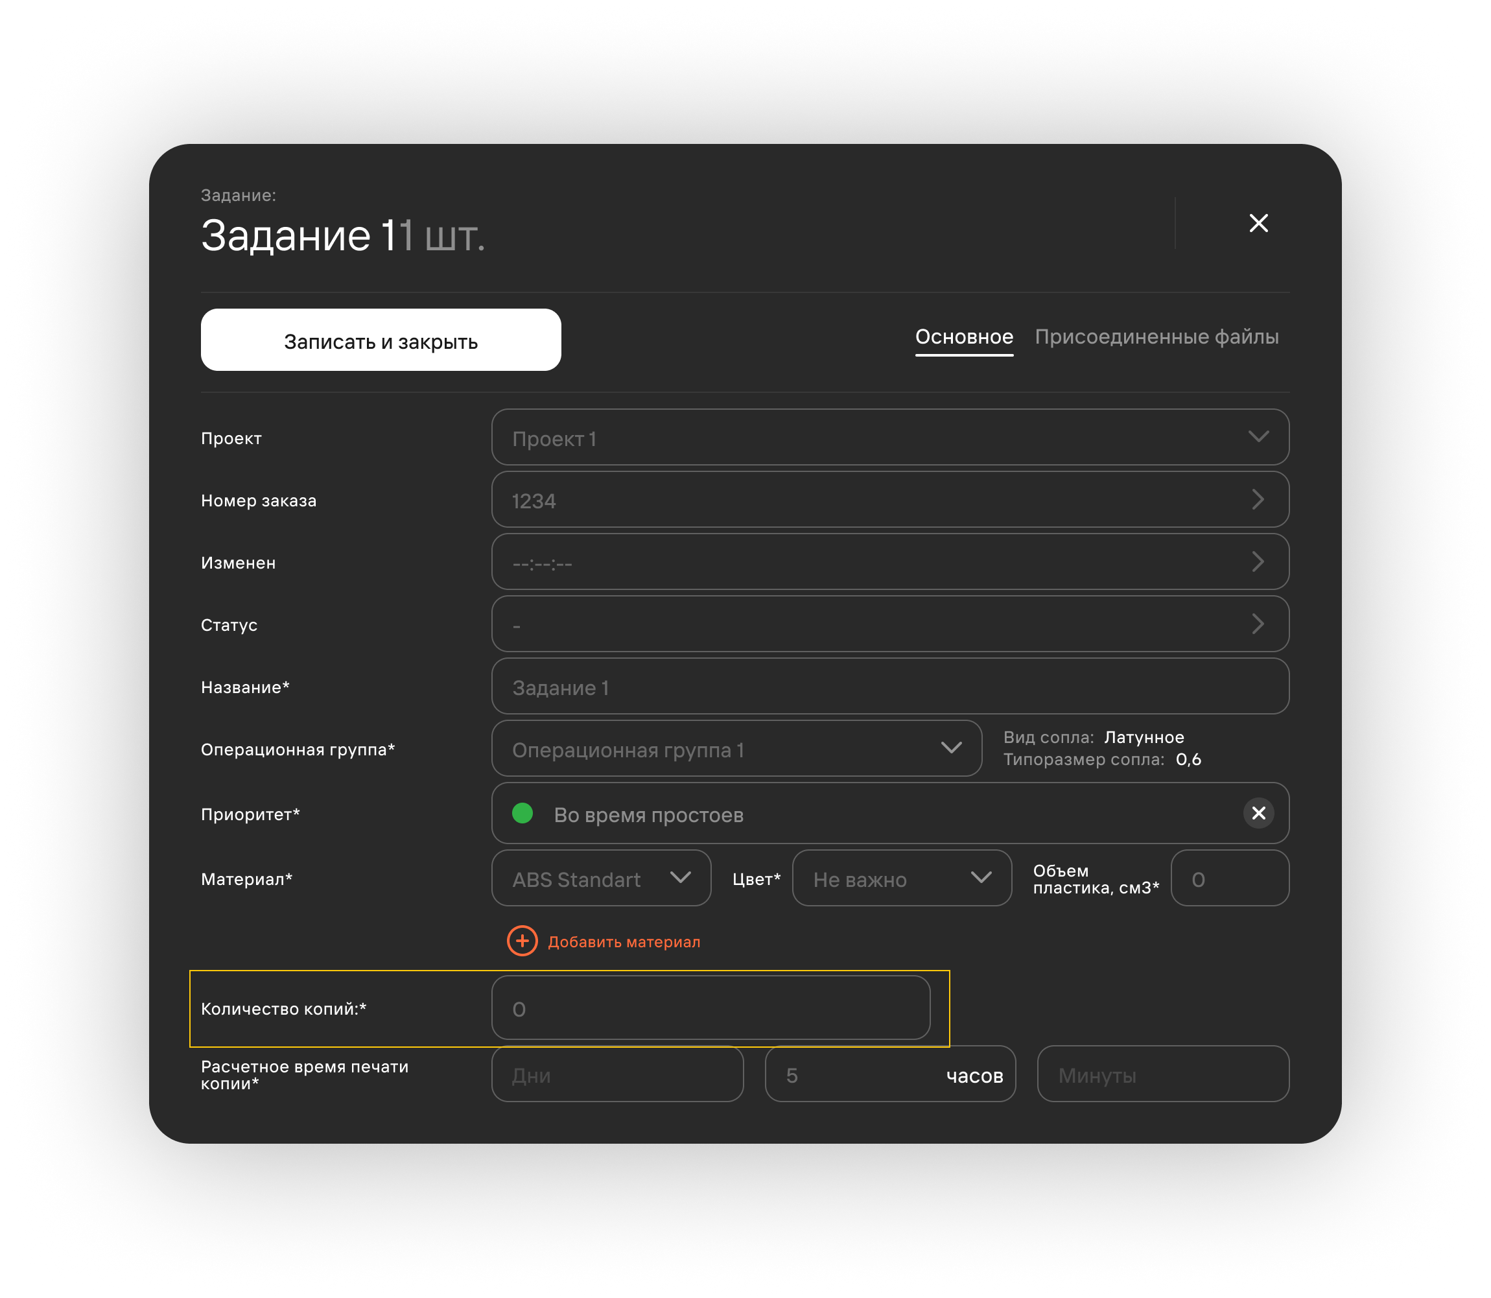The width and height of the screenshot is (1491, 1298).
Task: Click the Во время простоев priority field
Action: (890, 812)
